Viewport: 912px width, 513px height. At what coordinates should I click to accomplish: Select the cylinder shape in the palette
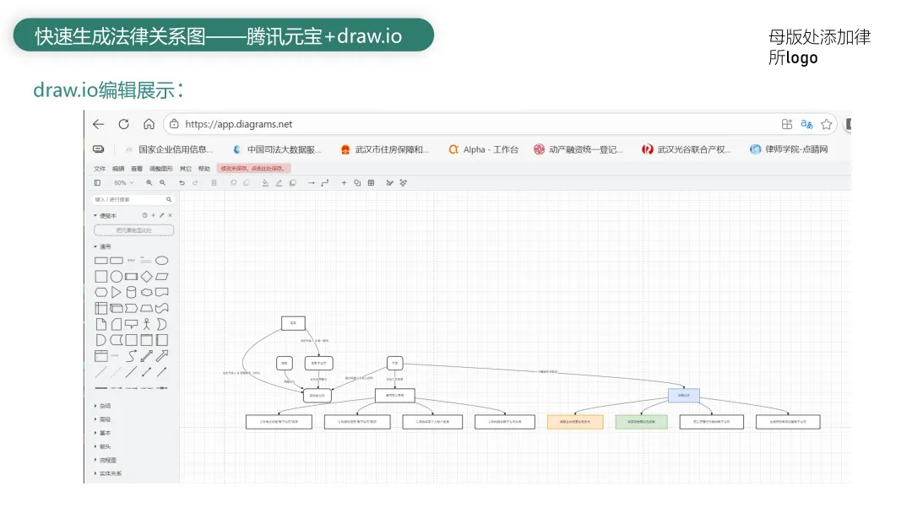[x=132, y=292]
